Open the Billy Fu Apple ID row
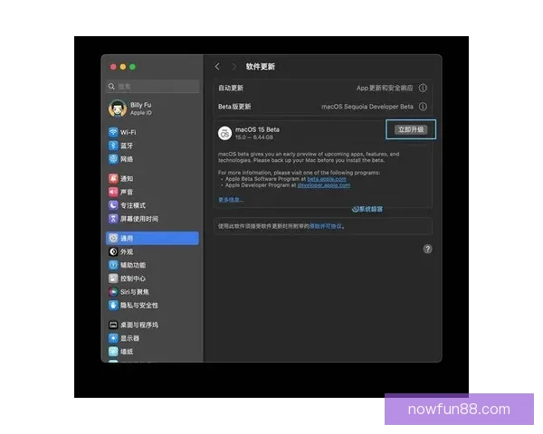Viewport: 543px width, 434px height. click(152, 108)
